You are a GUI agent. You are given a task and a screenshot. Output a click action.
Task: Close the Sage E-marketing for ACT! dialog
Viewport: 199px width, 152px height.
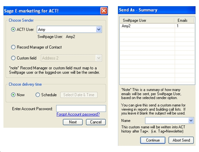tap(104, 11)
